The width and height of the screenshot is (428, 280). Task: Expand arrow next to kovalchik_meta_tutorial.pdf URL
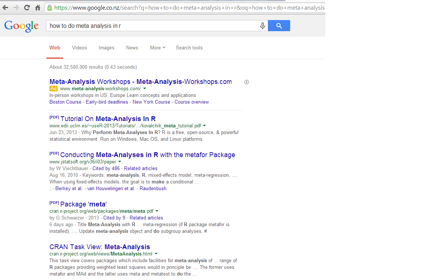(x=204, y=126)
